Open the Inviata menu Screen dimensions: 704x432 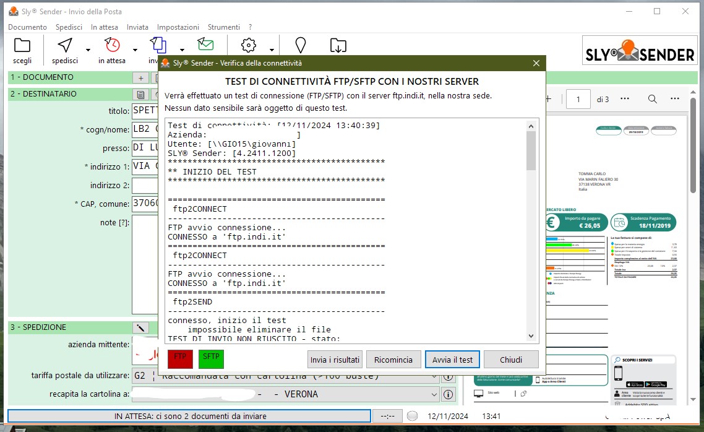[x=137, y=27]
